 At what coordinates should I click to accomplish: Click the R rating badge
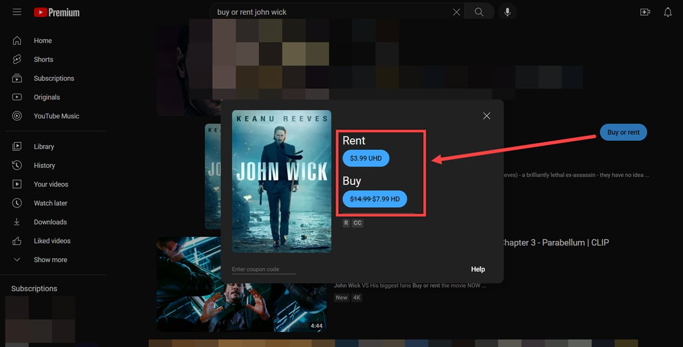(346, 223)
